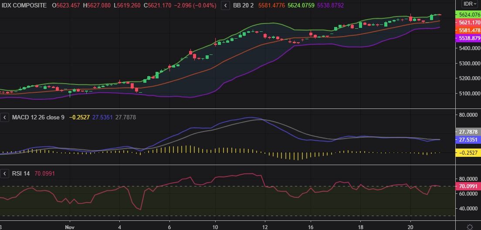Open chart settings gear icon

pyautogui.click(x=470, y=227)
